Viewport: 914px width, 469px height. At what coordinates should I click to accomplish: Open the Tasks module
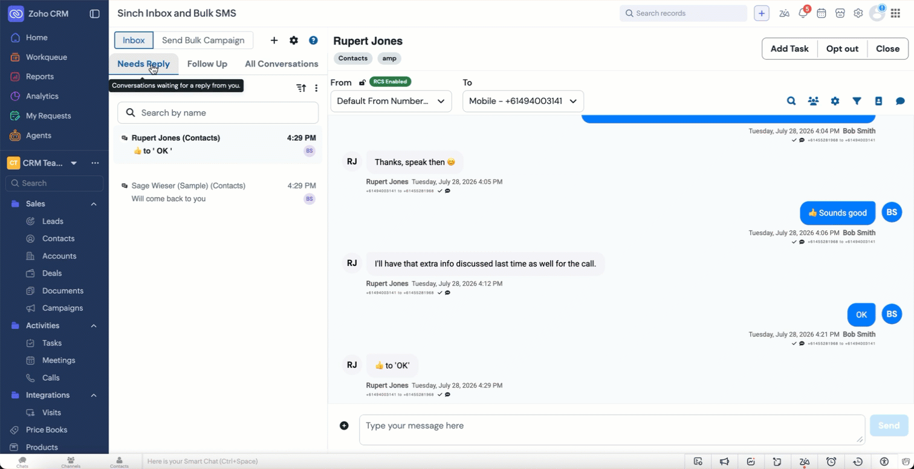(52, 343)
